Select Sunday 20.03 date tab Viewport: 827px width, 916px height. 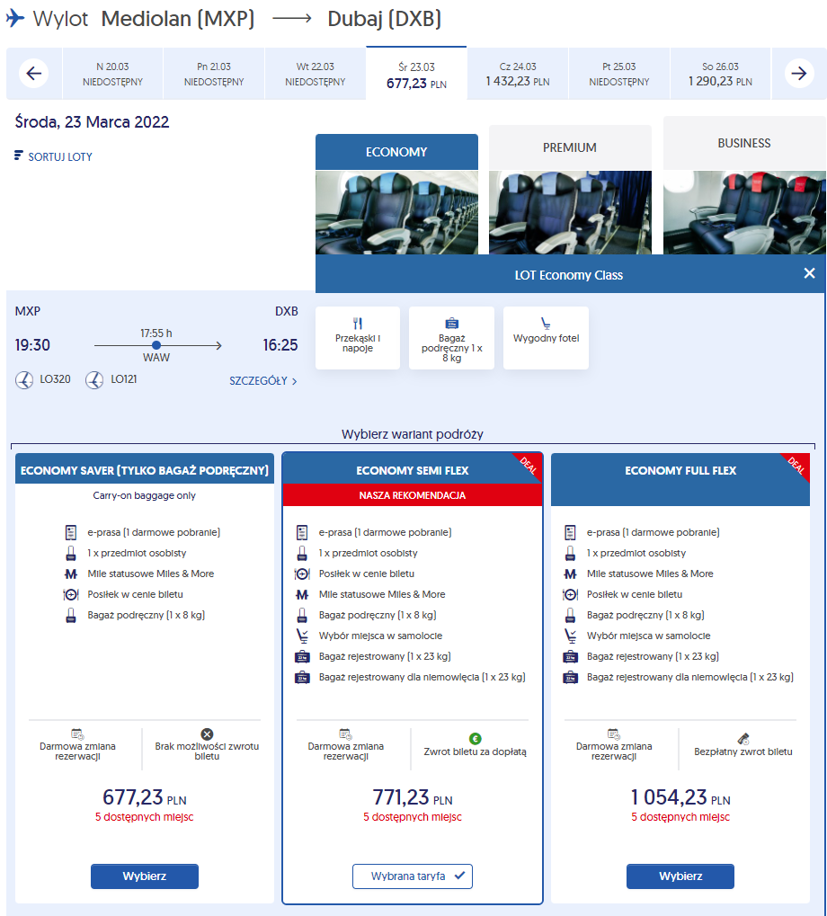coord(112,74)
